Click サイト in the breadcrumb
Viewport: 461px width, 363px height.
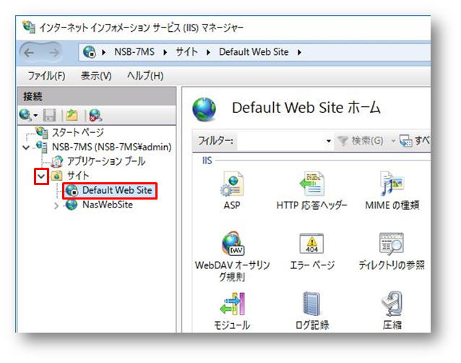[186, 52]
